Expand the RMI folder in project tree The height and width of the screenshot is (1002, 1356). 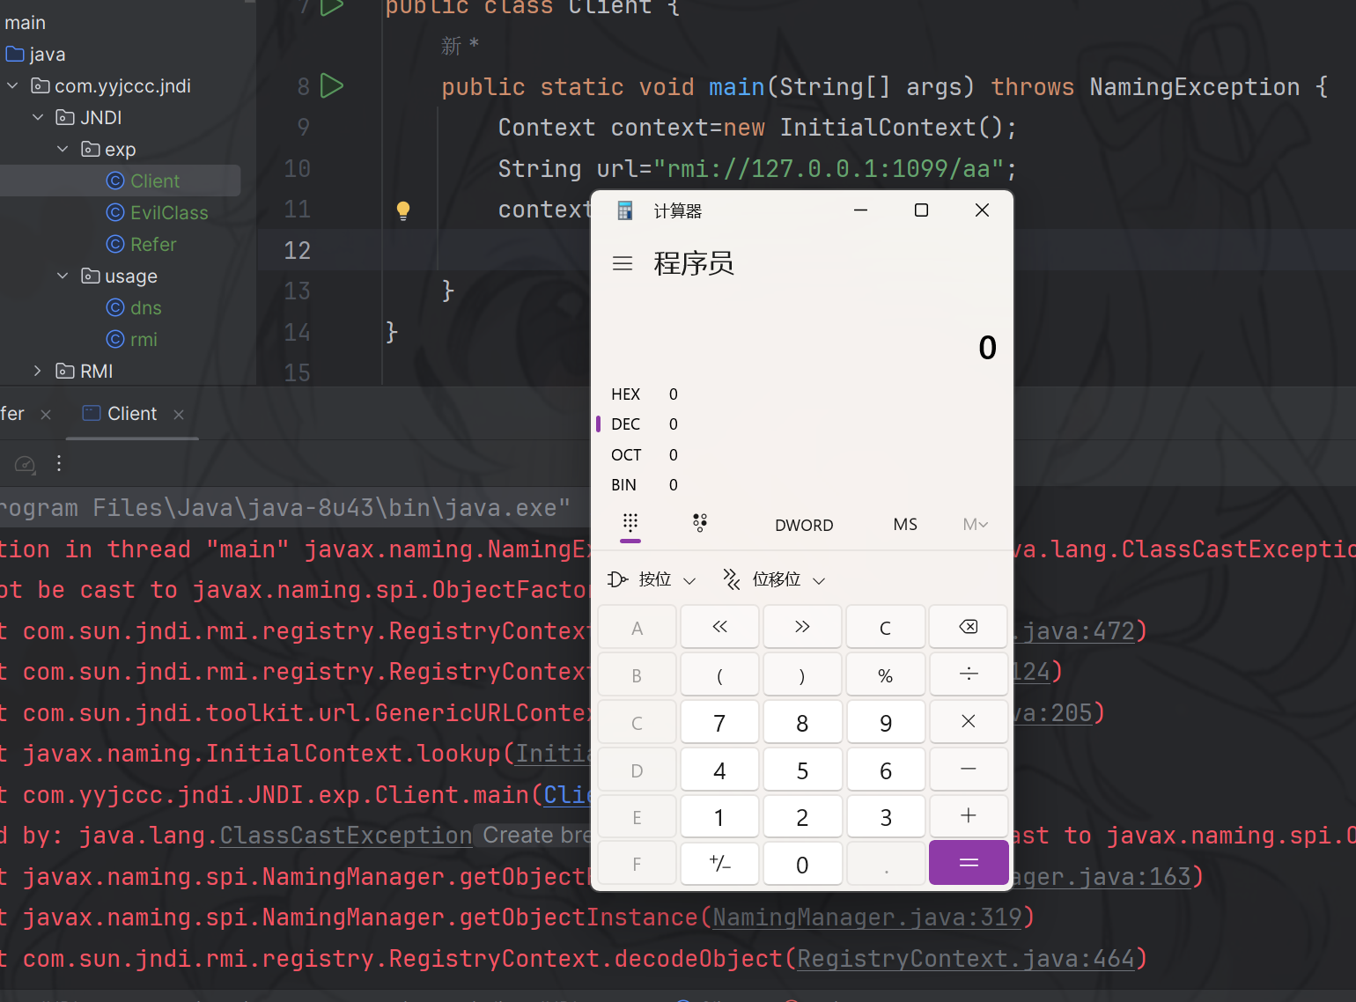click(x=37, y=372)
